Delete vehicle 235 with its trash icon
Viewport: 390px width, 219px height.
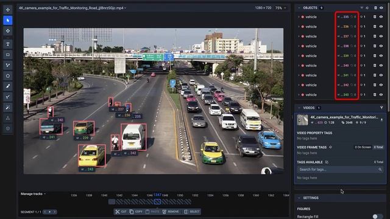click(375, 17)
